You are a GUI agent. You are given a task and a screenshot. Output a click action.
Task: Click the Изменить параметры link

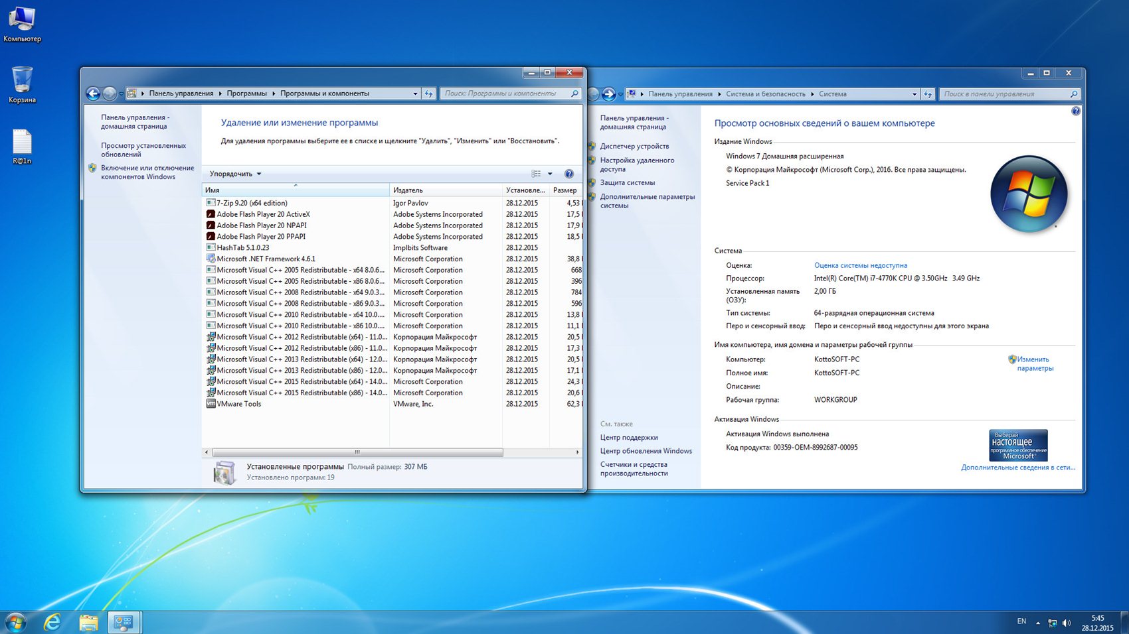[x=1035, y=364]
